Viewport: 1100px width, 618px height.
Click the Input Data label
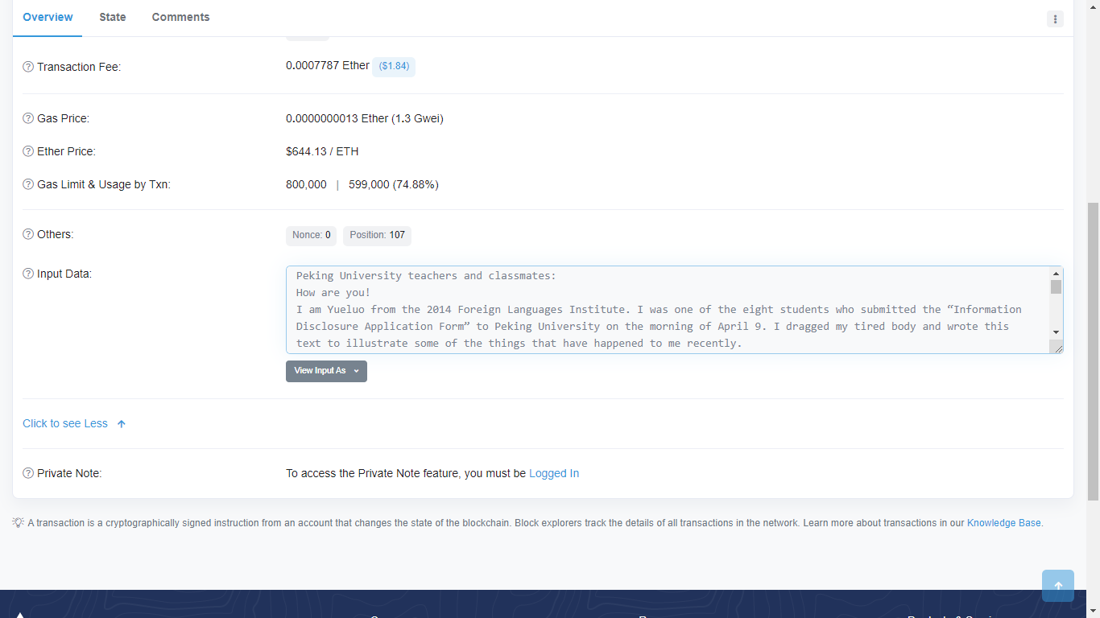(64, 274)
